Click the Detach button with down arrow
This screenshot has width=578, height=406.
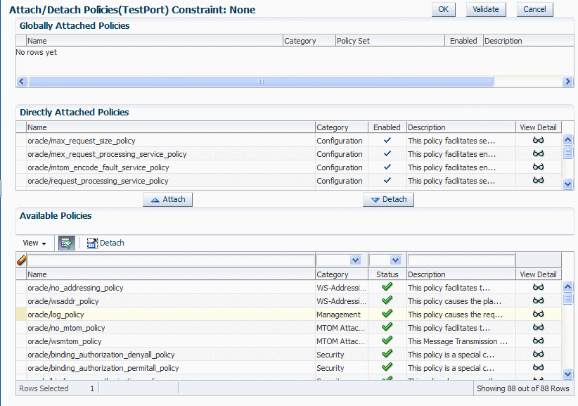pyautogui.click(x=389, y=200)
